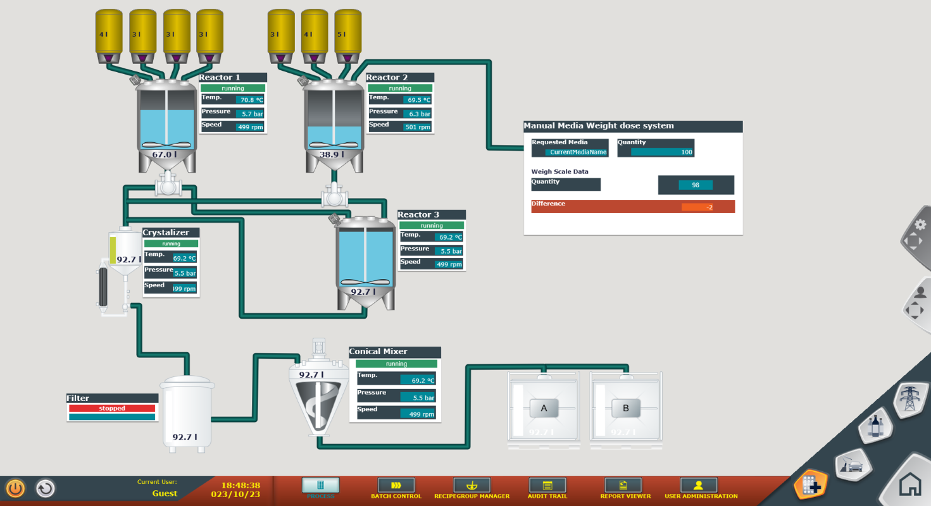Open the Batch Control page
The image size is (931, 506).
[x=396, y=488]
